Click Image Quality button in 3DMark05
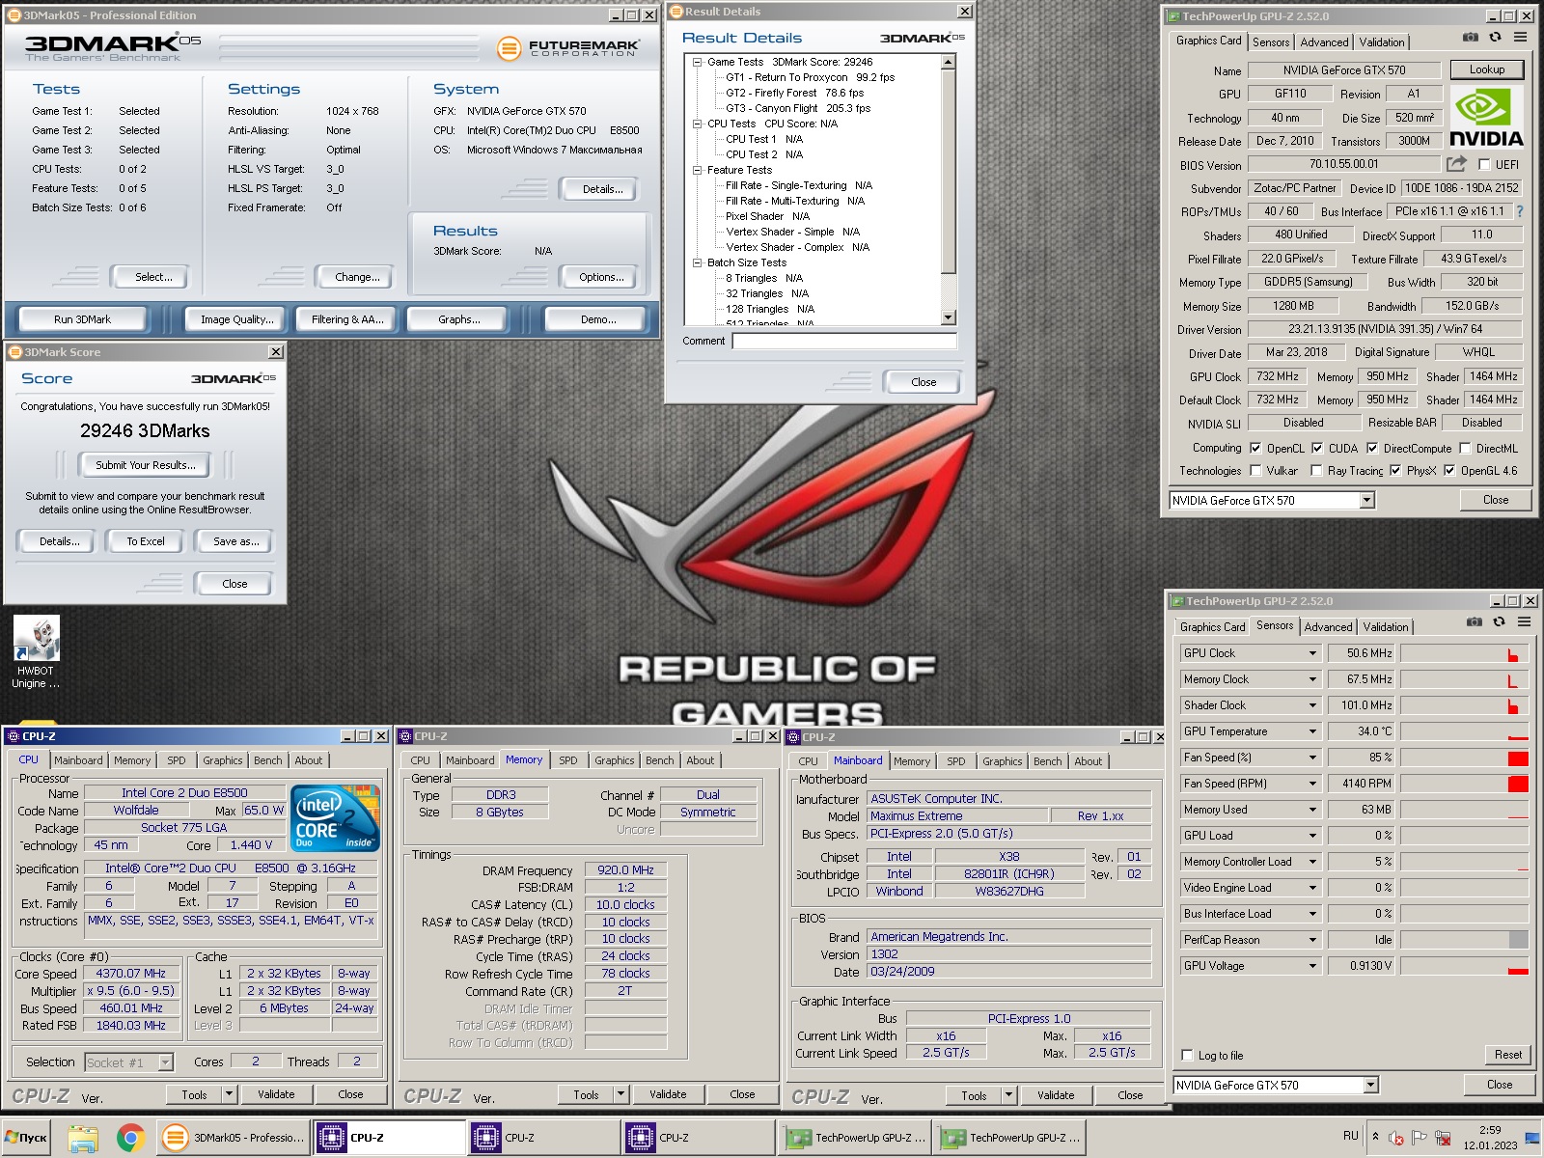The width and height of the screenshot is (1544, 1158). pyautogui.click(x=236, y=319)
